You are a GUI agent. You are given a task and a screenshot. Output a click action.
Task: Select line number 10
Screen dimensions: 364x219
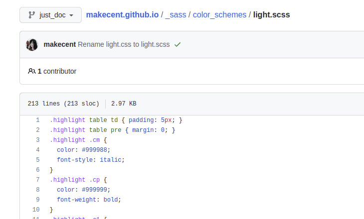point(36,210)
